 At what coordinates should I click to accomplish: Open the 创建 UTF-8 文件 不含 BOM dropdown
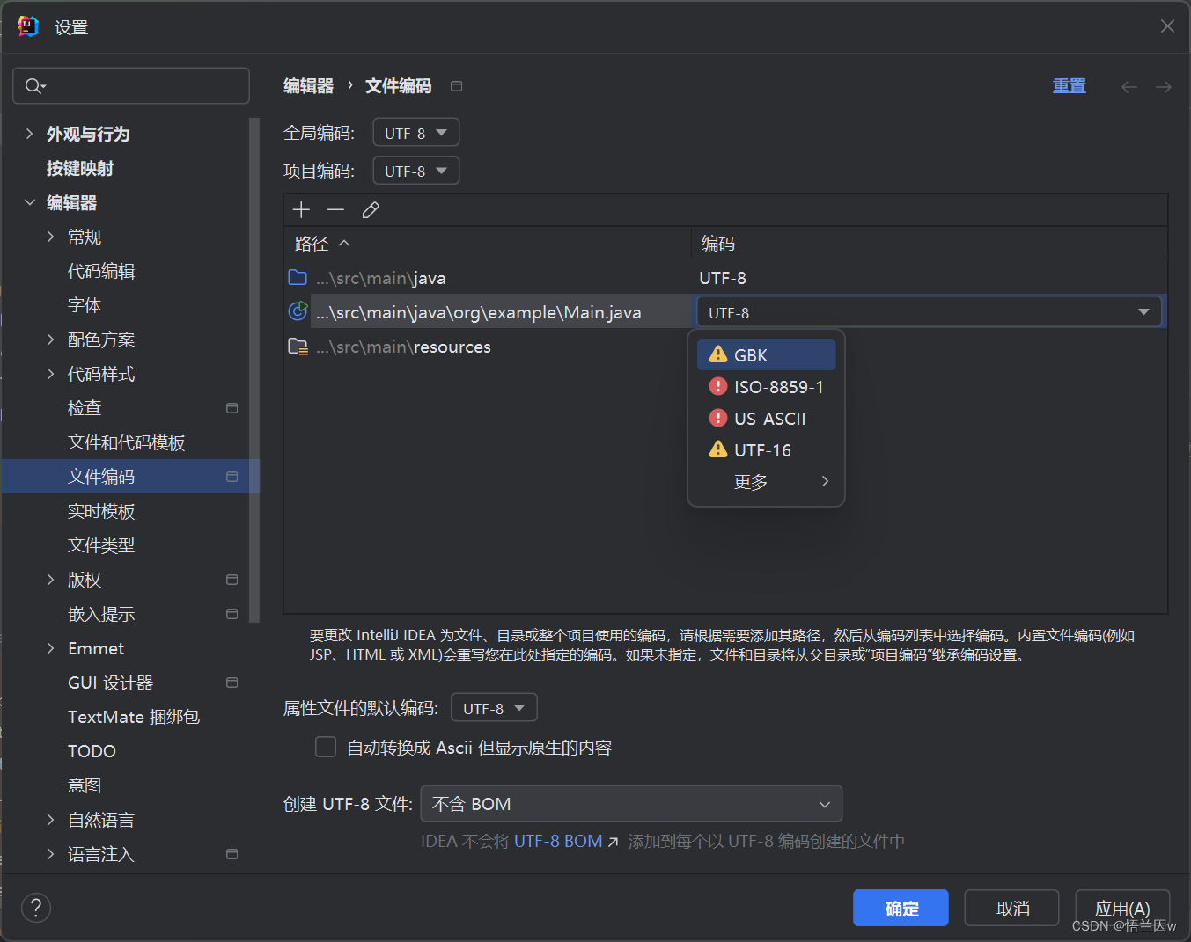point(631,804)
